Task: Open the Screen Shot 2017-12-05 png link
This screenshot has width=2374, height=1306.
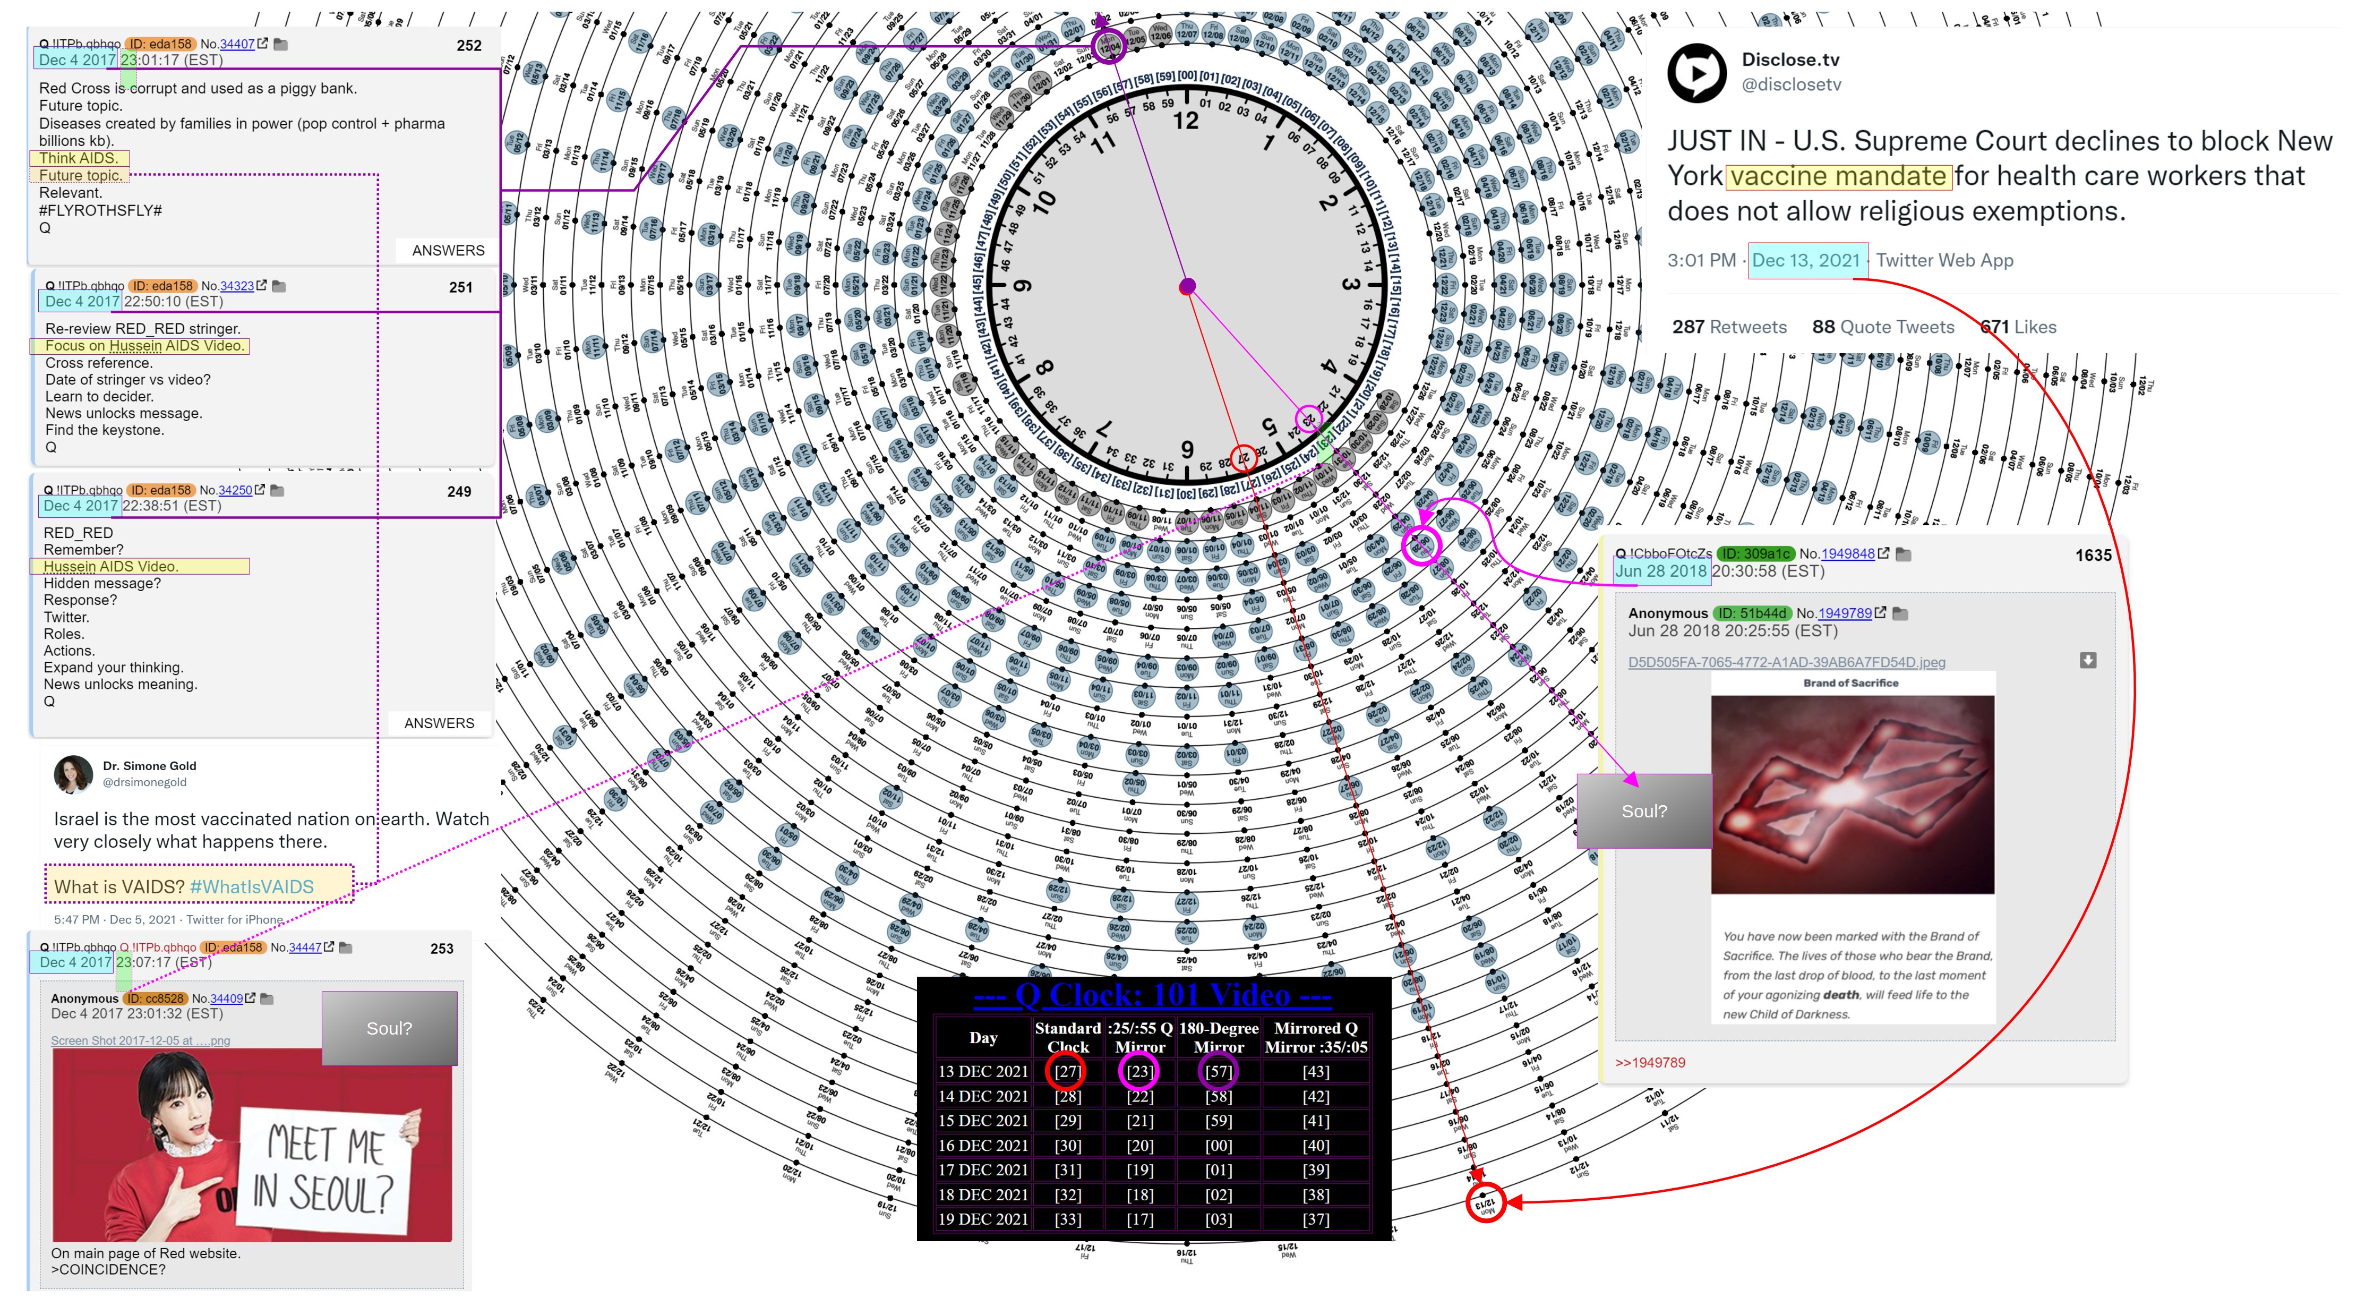Action: coord(140,1039)
